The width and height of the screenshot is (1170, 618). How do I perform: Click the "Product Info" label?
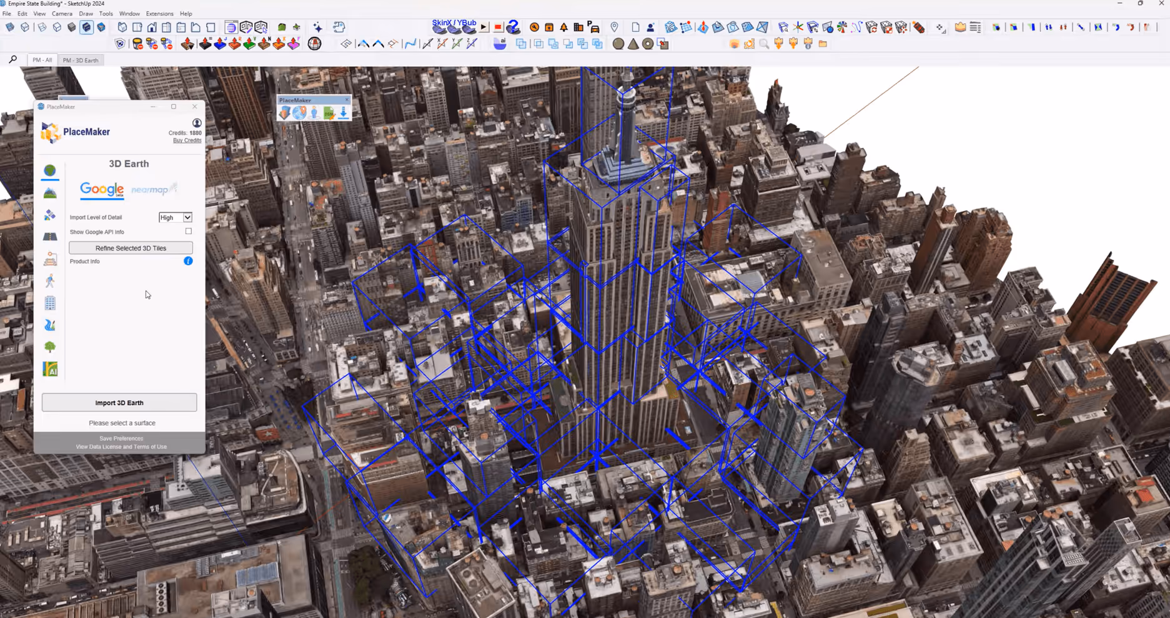84,261
